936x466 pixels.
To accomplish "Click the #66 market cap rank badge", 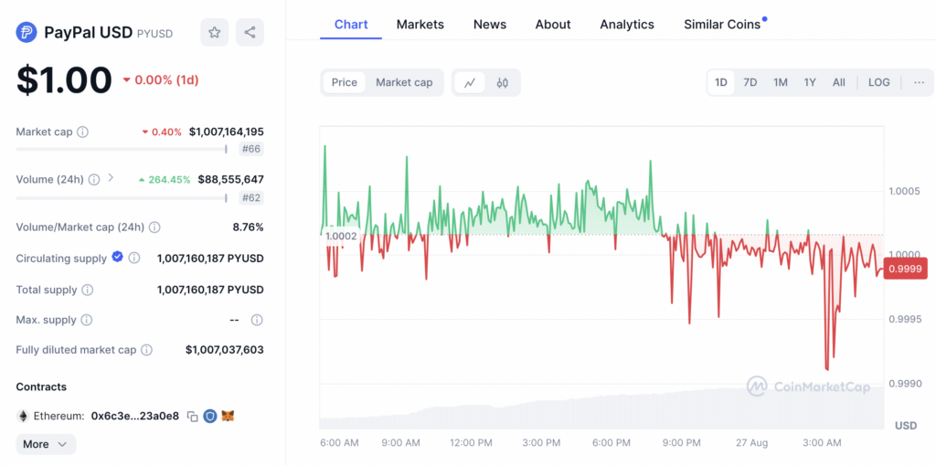I will pos(250,149).
